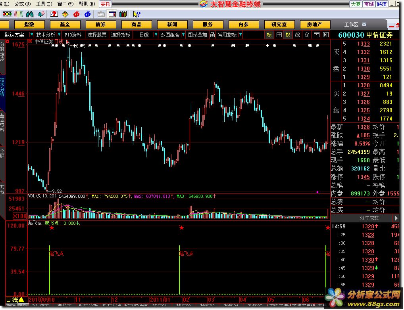Click the 指数 category button

pos(29,25)
